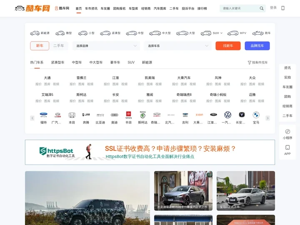Switch to the 新能源 tab below search
The width and height of the screenshot is (300, 225).
click(x=147, y=62)
